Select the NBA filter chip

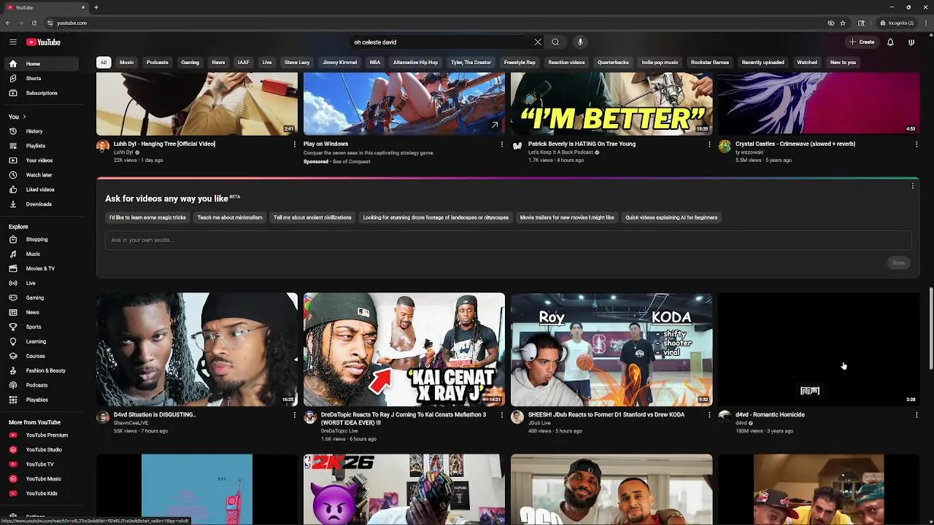(375, 63)
